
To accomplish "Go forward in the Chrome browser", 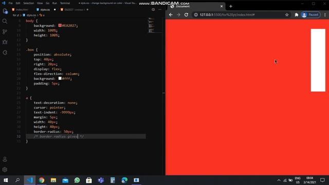I will pos(178,15).
